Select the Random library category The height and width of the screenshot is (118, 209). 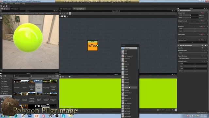point(6,87)
